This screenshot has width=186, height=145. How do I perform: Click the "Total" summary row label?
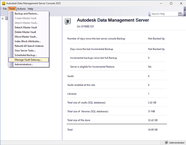pos(70,130)
